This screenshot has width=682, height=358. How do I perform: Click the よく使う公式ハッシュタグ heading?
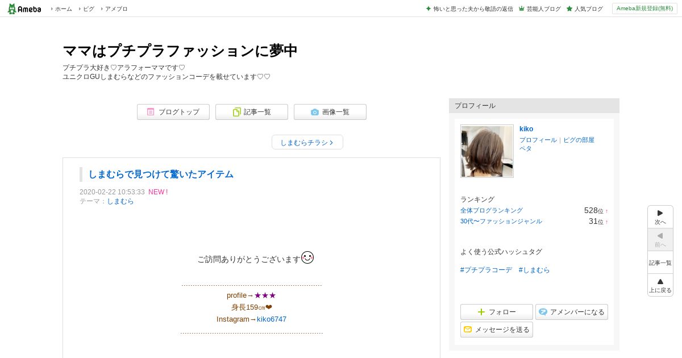pos(501,252)
